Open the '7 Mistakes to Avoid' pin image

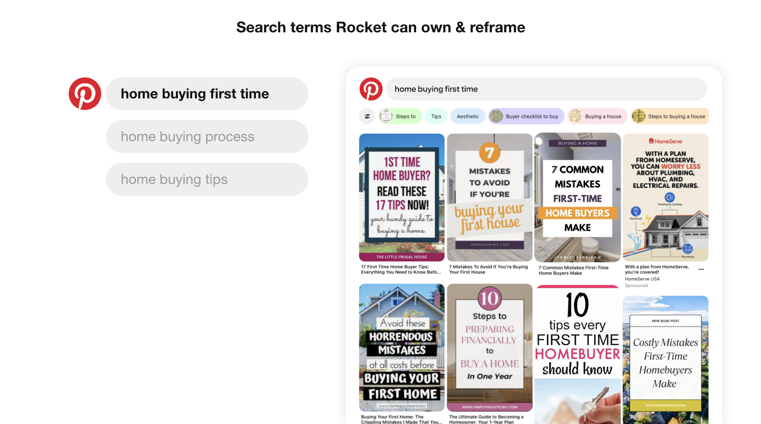[x=490, y=197]
